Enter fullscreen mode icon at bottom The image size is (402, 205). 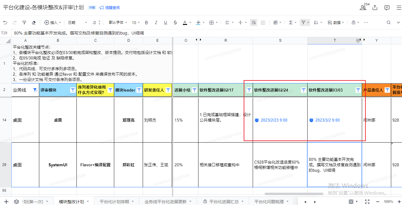point(368,202)
